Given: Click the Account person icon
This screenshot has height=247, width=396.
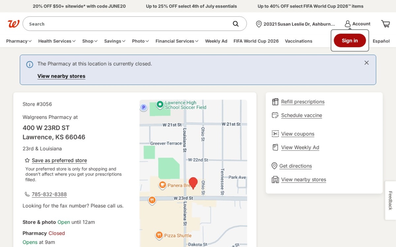Looking at the screenshot, I should 347,24.
